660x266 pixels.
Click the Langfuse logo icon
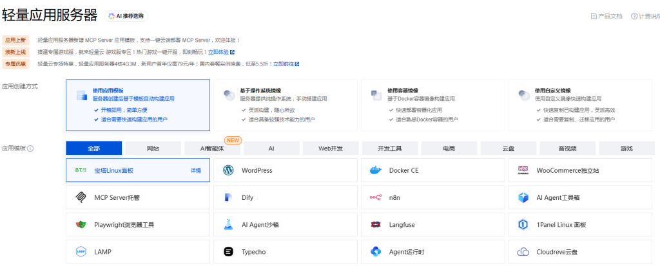(376, 224)
